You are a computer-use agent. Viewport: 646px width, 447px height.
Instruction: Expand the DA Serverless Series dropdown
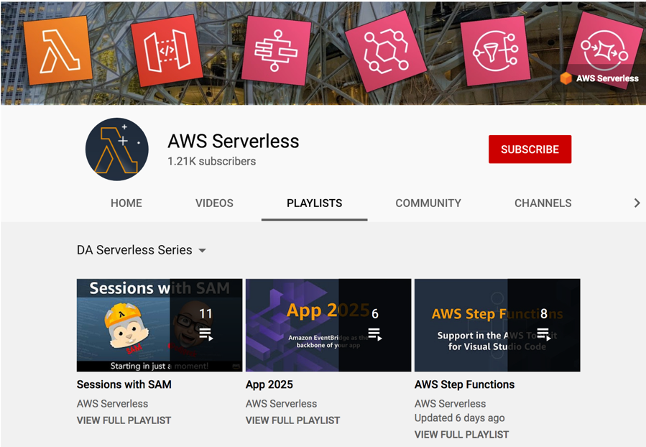pyautogui.click(x=142, y=250)
